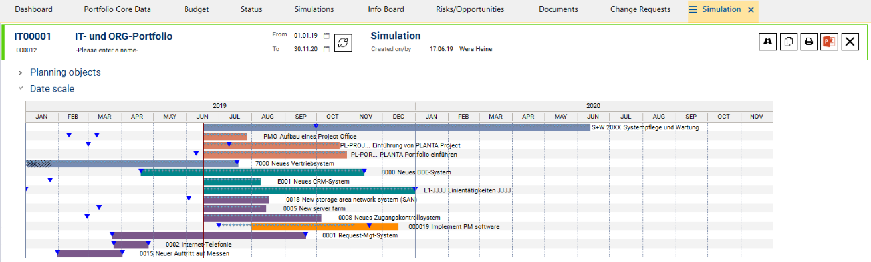The width and height of the screenshot is (871, 262).
Task: Open the Info Board tab
Action: pos(386,9)
